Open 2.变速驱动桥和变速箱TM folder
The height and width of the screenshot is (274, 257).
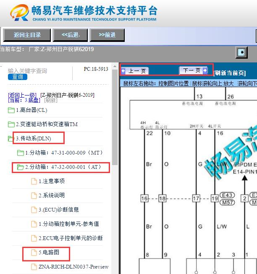tap(47, 124)
